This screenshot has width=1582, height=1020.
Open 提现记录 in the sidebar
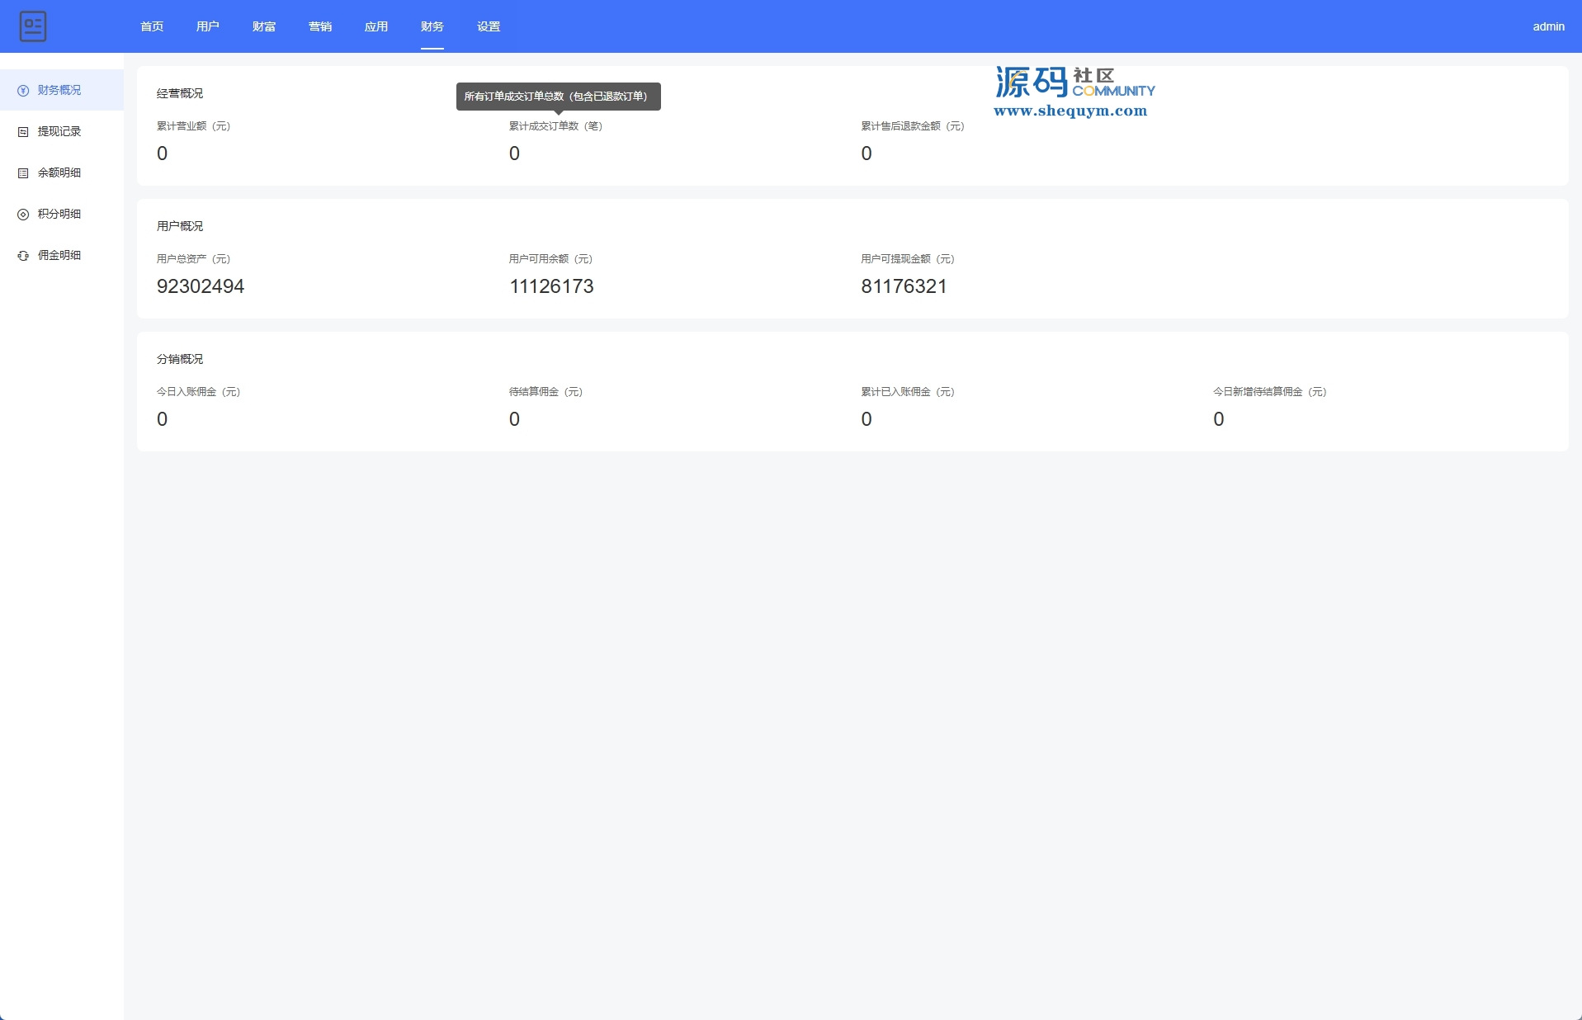tap(59, 131)
